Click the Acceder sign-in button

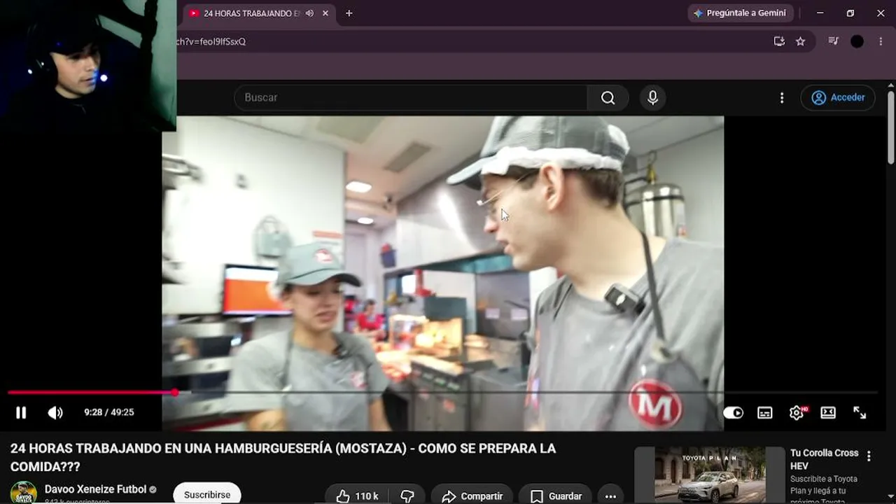[x=838, y=98]
